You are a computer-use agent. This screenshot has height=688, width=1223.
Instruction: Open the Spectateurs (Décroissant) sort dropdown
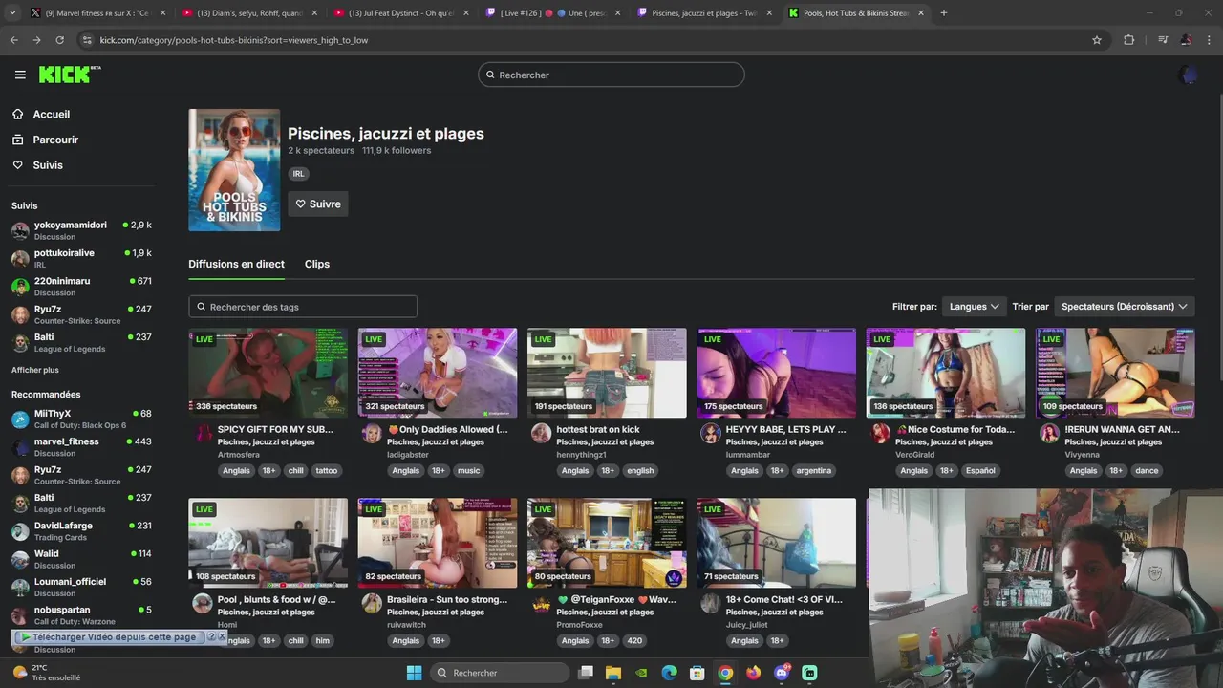(1124, 307)
